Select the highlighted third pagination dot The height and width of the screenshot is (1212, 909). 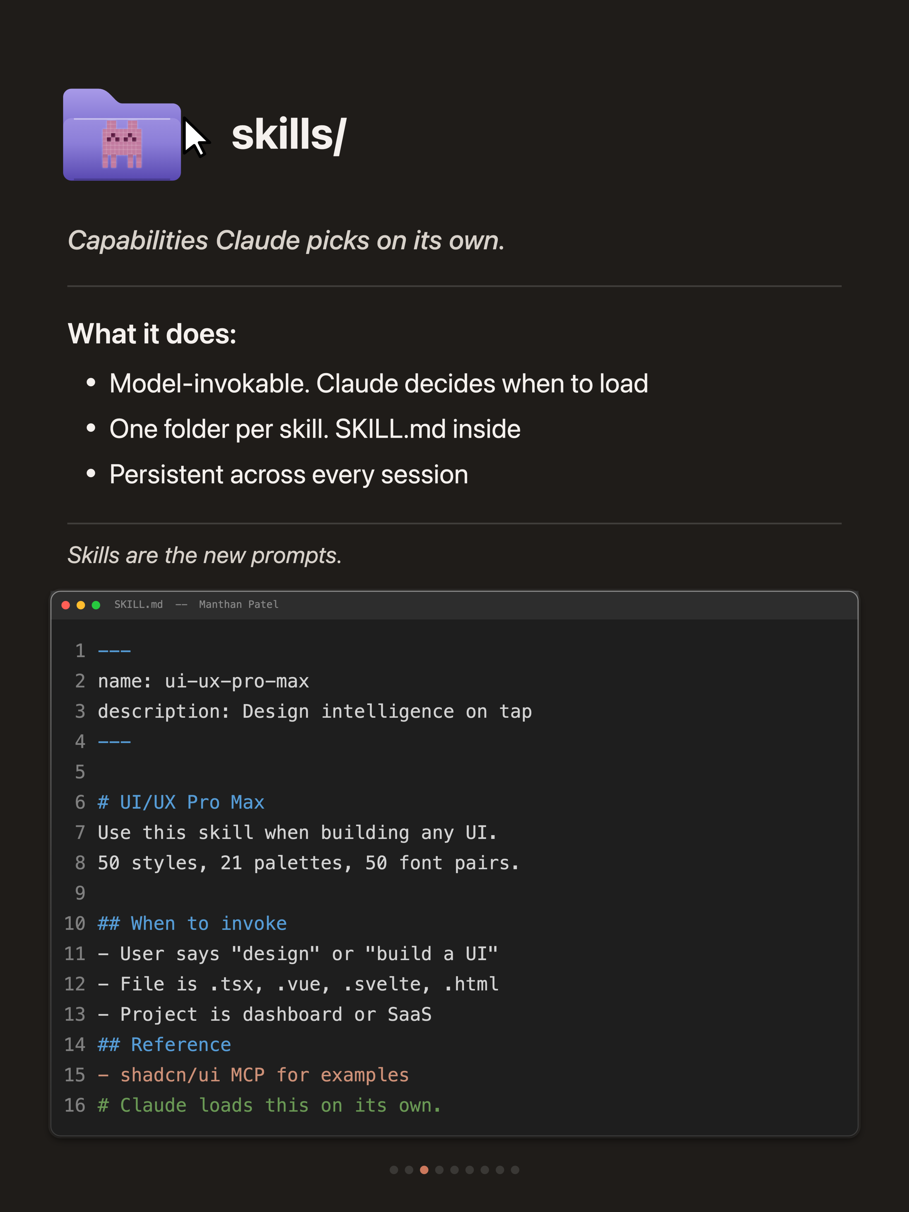click(x=424, y=1170)
